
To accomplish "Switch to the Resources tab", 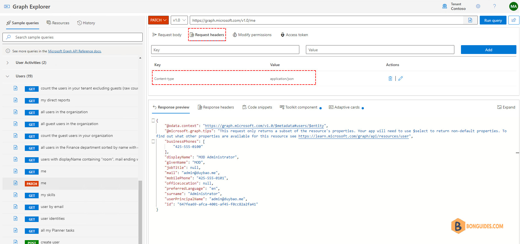I will point(58,23).
